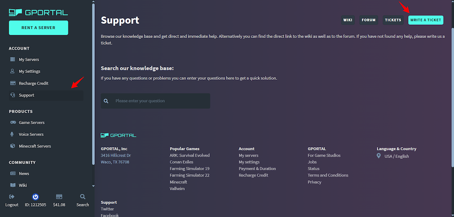Image resolution: width=454 pixels, height=217 pixels.
Task: Click the Logout label
Action: point(12,205)
